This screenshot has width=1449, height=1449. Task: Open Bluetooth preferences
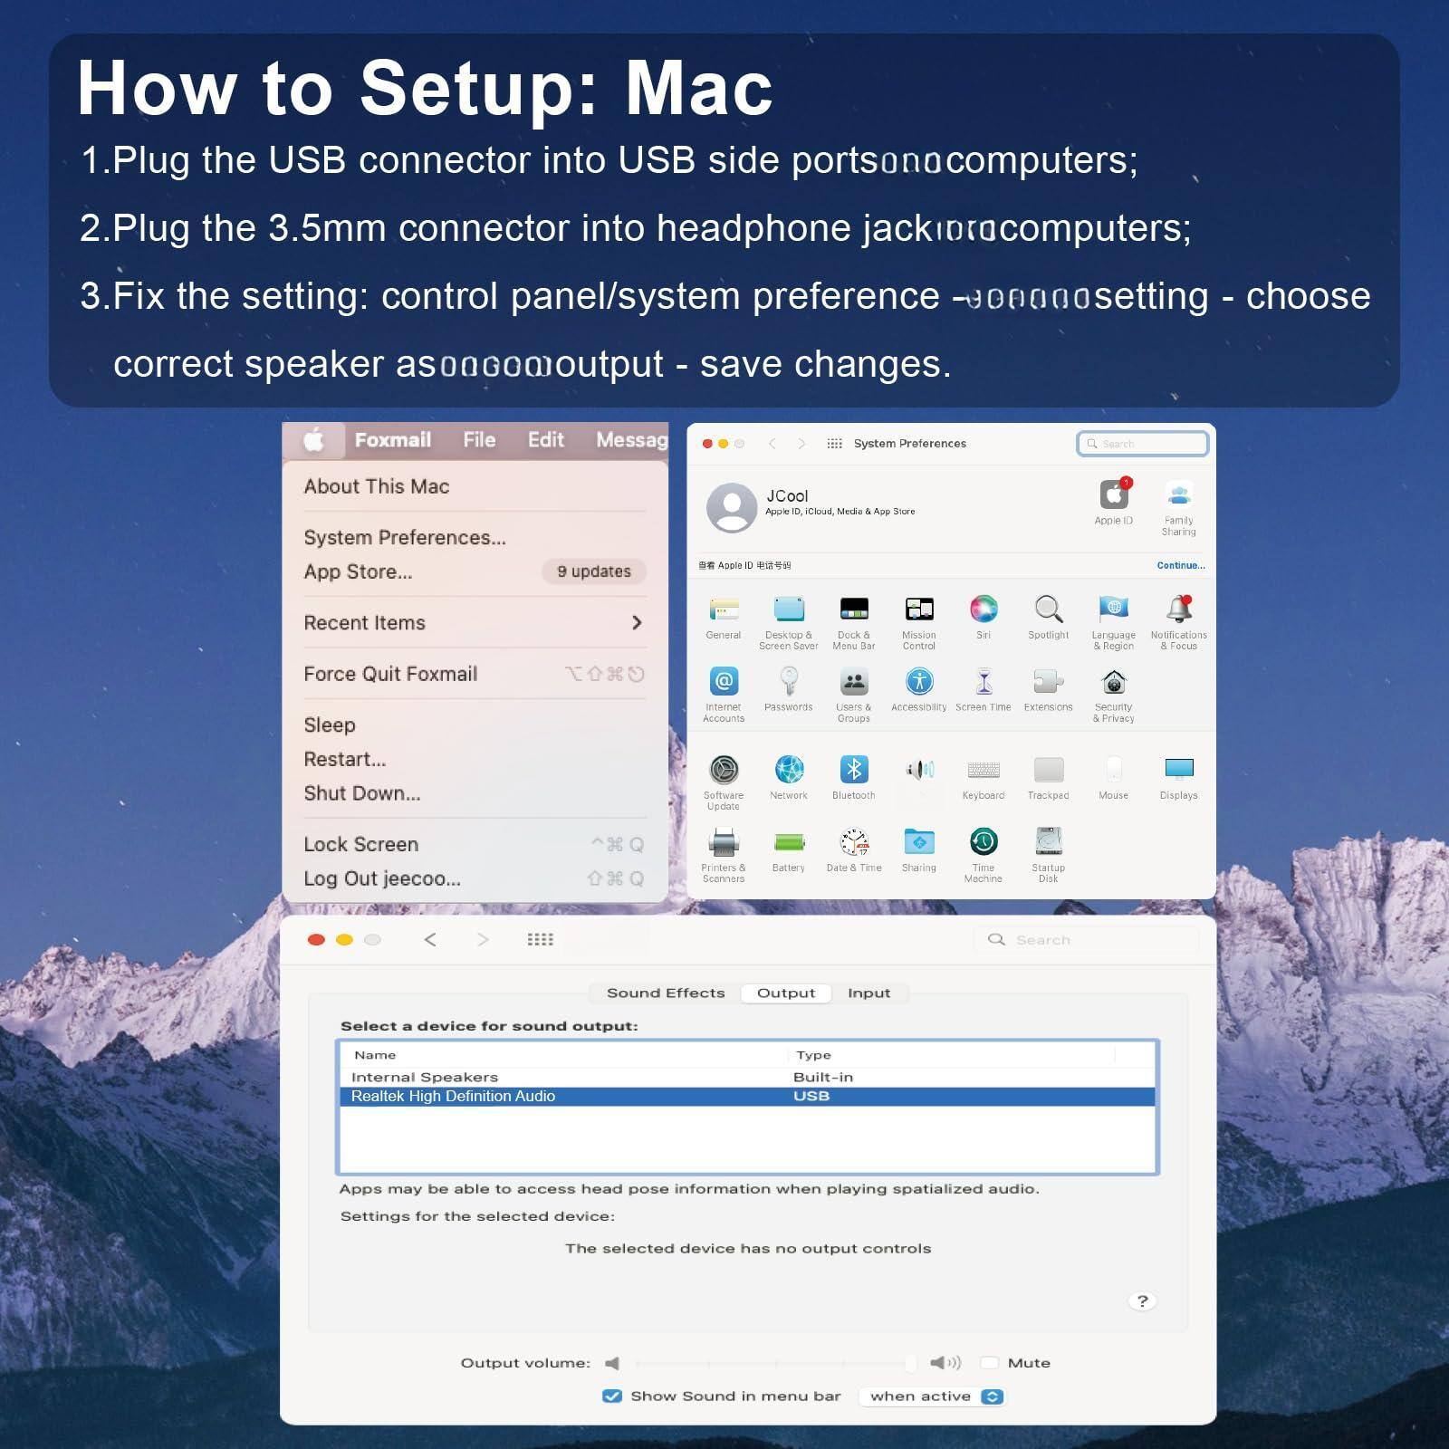[x=853, y=772]
